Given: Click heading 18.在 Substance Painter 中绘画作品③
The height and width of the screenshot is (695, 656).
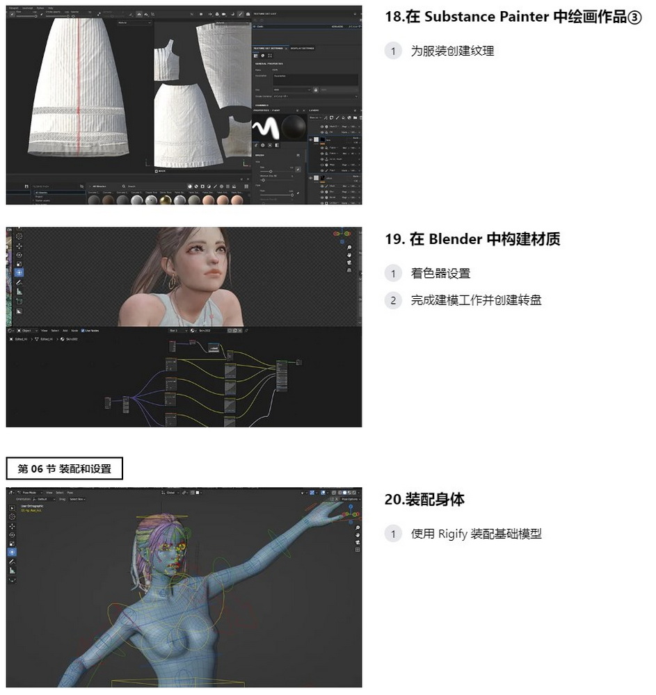Looking at the screenshot, I should click(x=513, y=17).
